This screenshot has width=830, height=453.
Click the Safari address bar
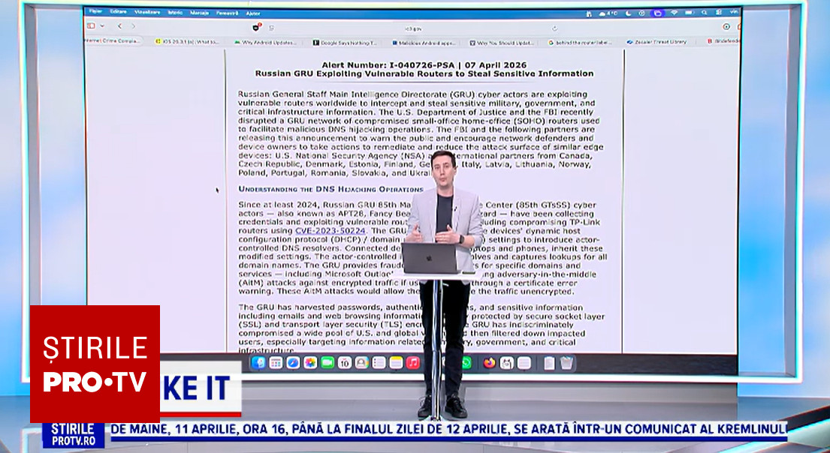(409, 27)
